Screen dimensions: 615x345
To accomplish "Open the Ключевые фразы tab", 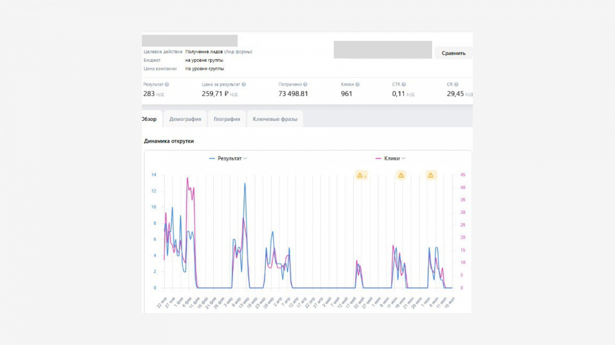I will pyautogui.click(x=275, y=119).
